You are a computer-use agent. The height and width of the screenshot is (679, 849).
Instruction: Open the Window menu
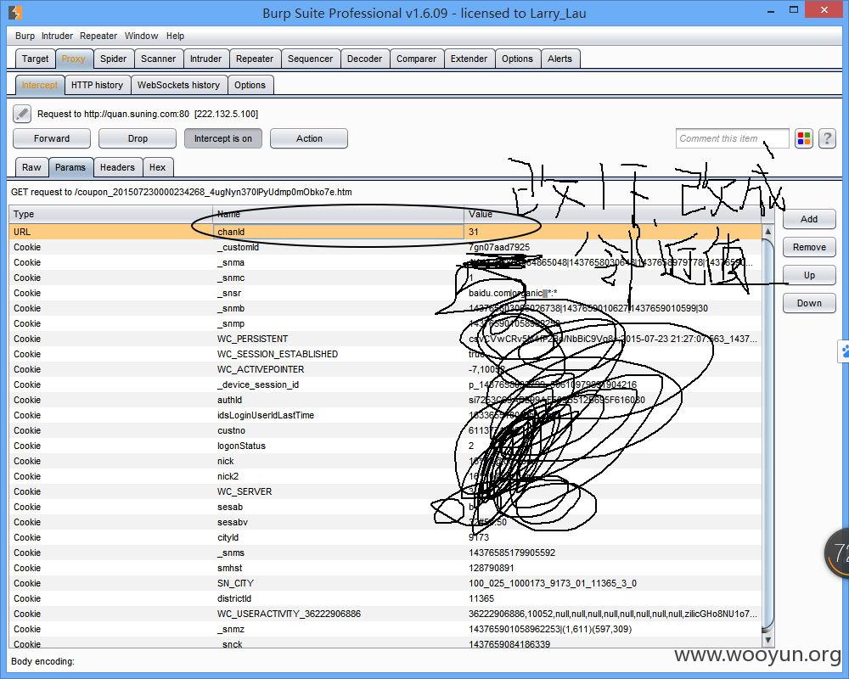point(141,36)
